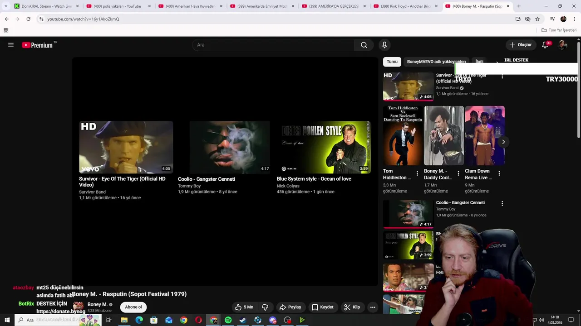The image size is (581, 326).
Task: Bookmark this page with star icon
Action: 537,19
